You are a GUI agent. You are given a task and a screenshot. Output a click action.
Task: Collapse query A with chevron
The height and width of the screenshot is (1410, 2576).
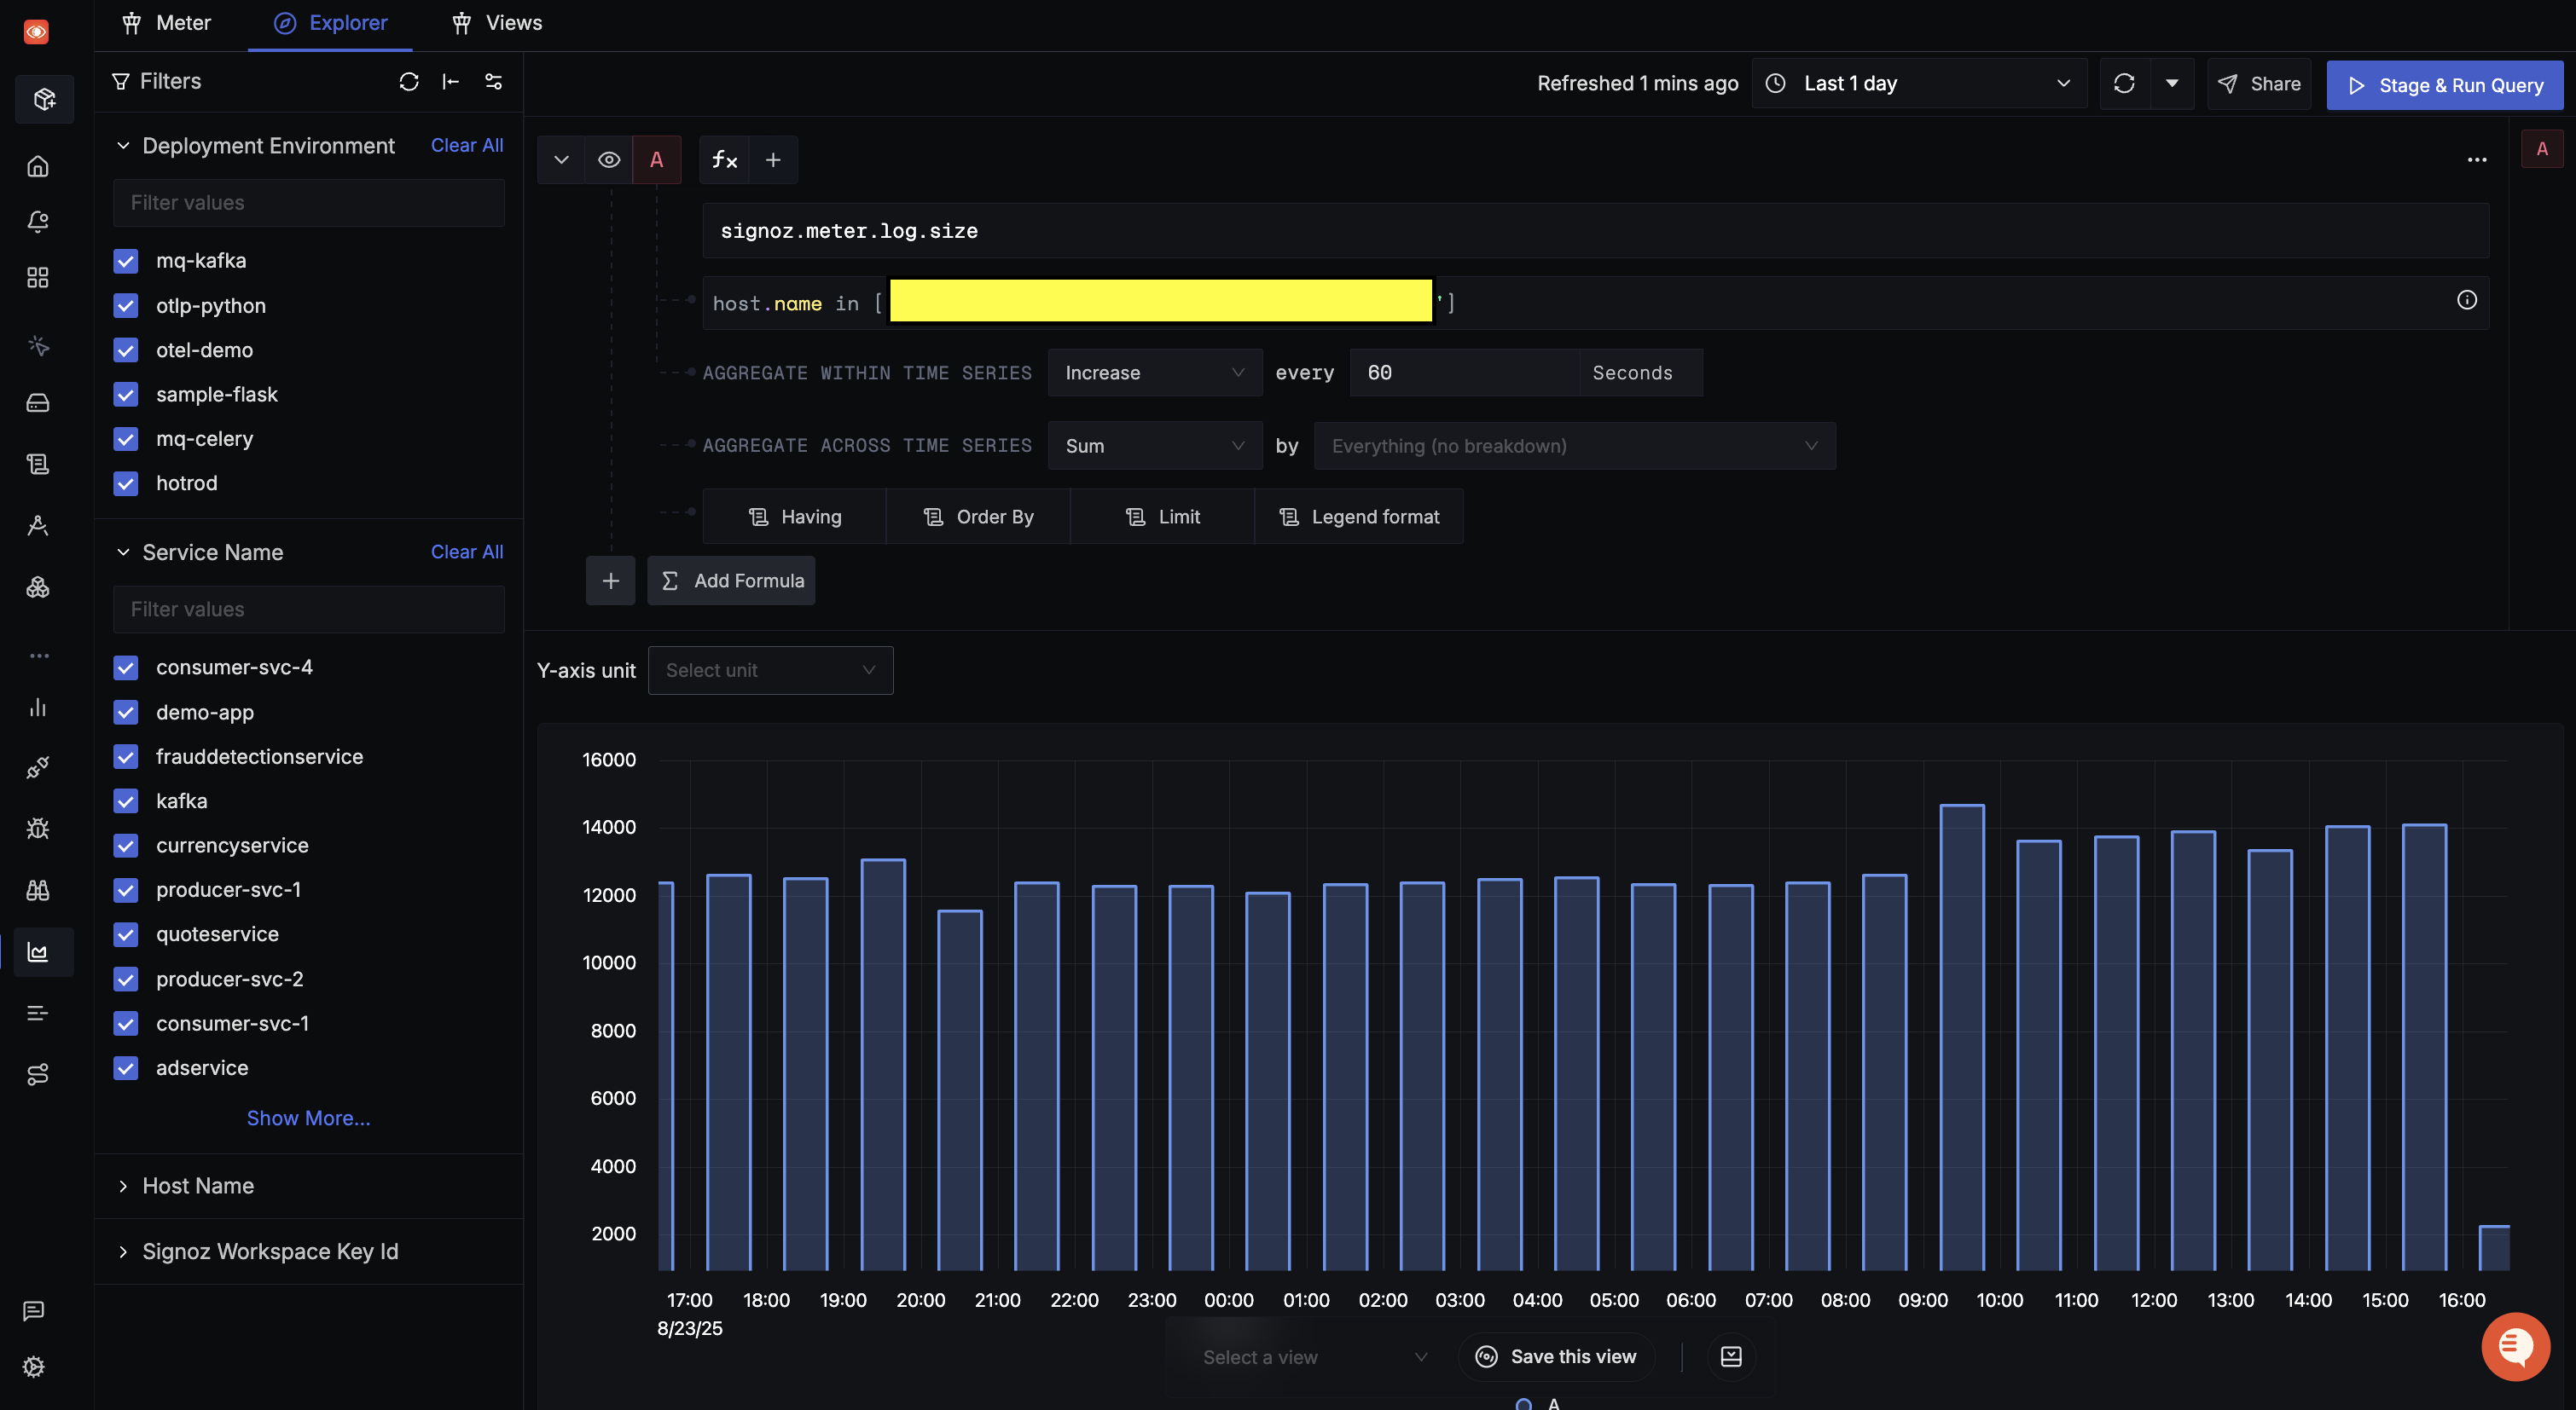click(x=561, y=160)
